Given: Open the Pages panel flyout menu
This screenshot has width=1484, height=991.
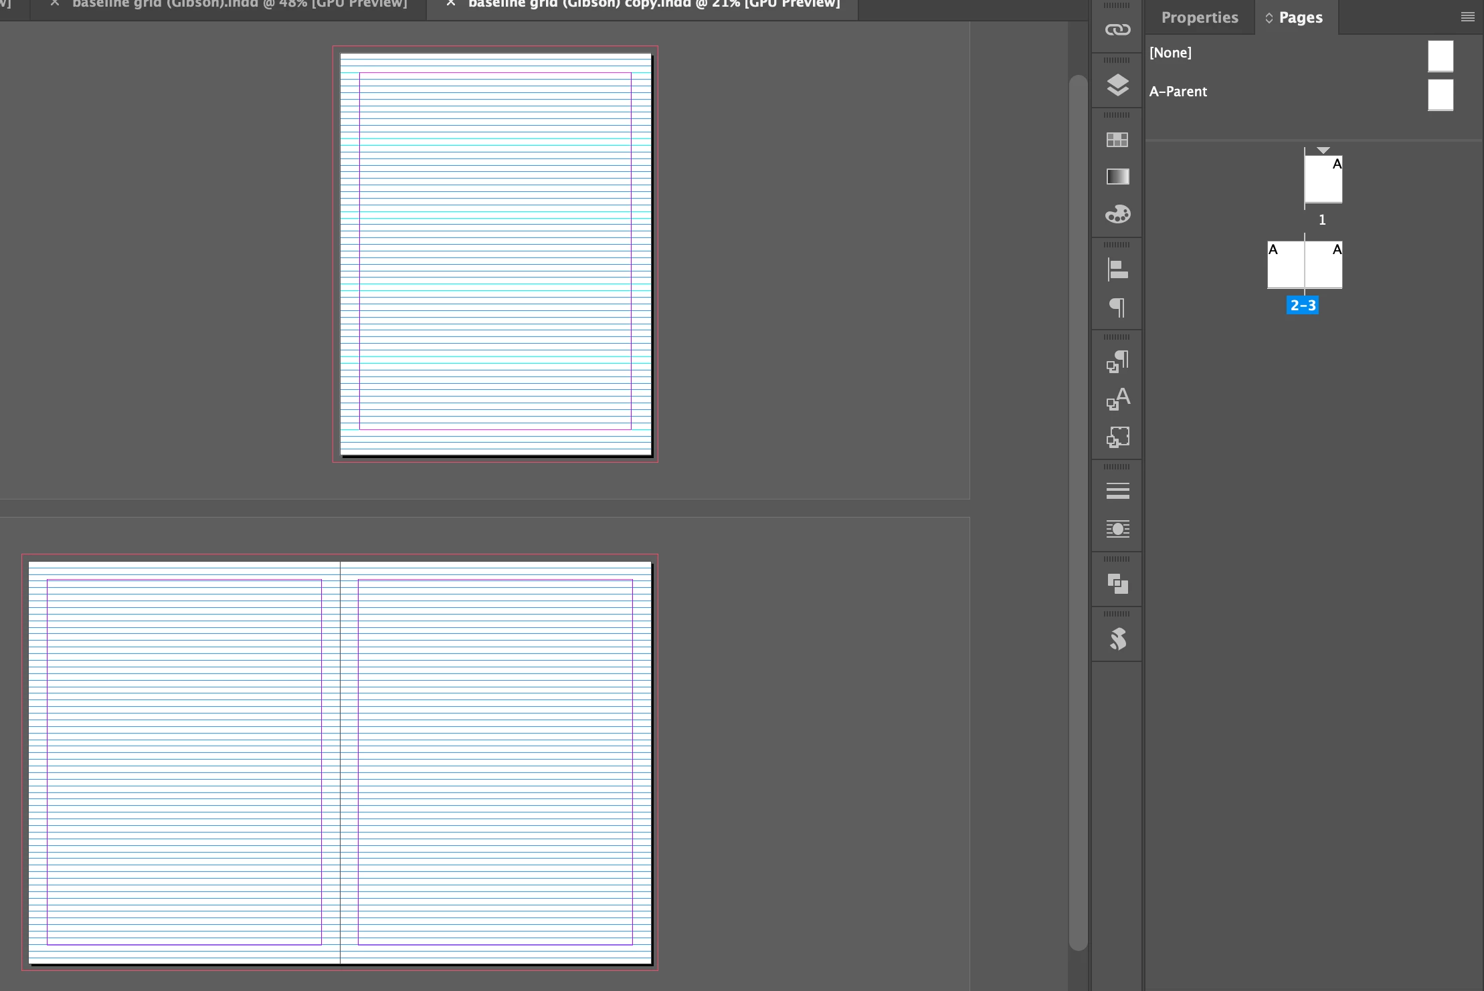Looking at the screenshot, I should pos(1467,17).
